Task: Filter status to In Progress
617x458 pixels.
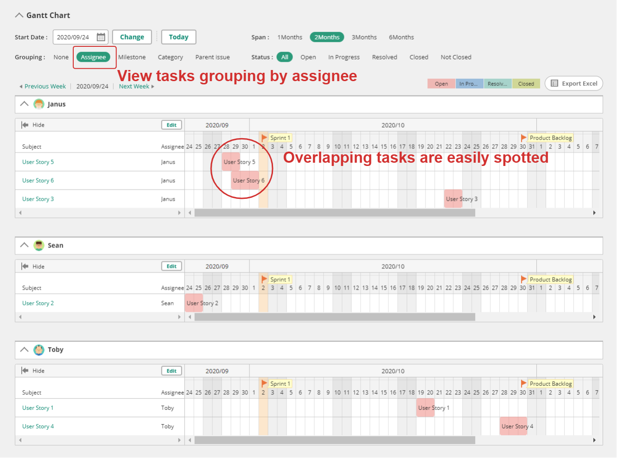Action: click(343, 57)
